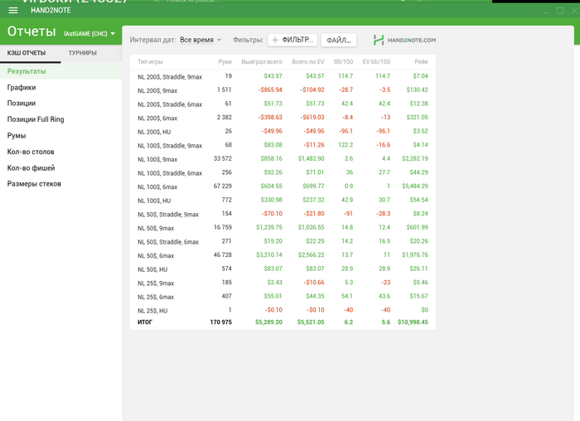Screen dimensions: 580x421
Task: Sort by the Руки column header
Action: point(225,62)
